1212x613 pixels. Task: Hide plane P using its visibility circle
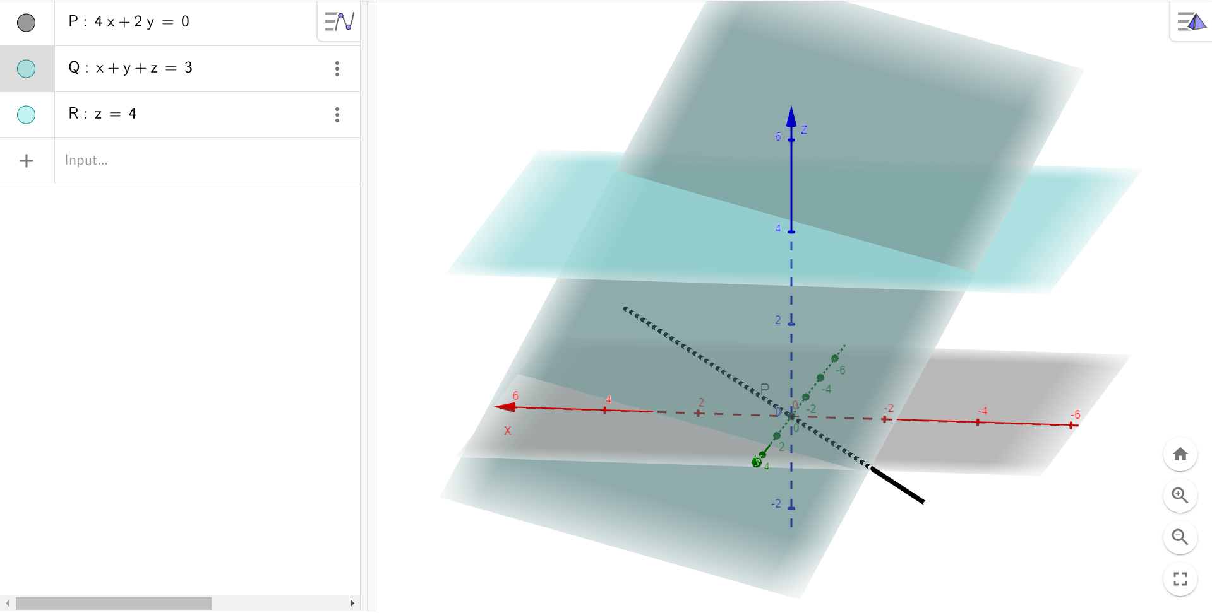(27, 23)
